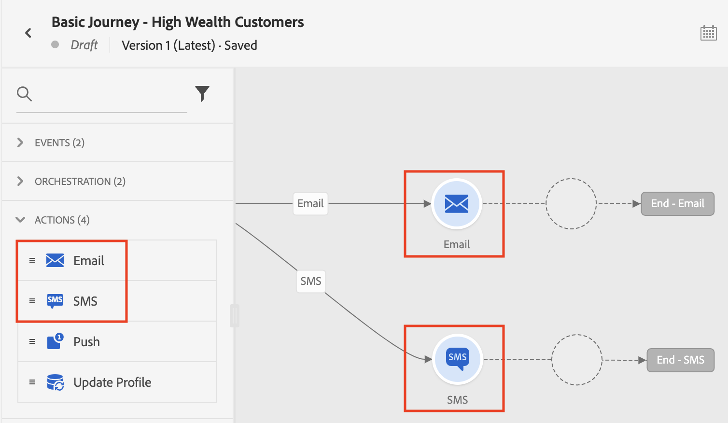Click the Draft status label

[84, 45]
